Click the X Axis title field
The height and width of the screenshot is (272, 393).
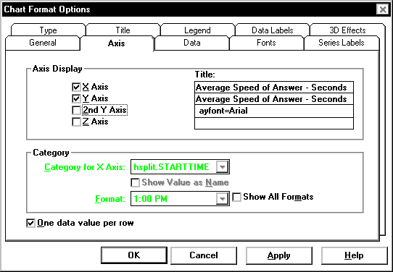(274, 88)
